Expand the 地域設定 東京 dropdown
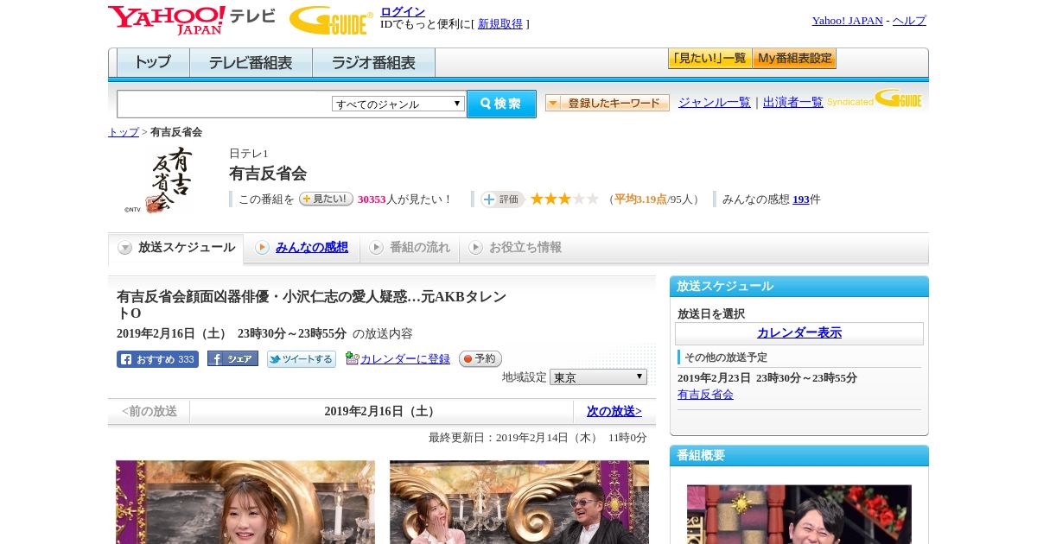The width and height of the screenshot is (1037, 544). click(598, 377)
